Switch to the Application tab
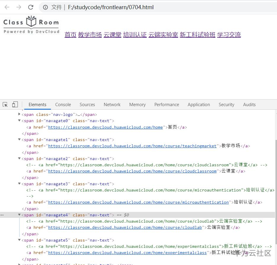Image resolution: width=277 pixels, height=265 pixels. 199,105
